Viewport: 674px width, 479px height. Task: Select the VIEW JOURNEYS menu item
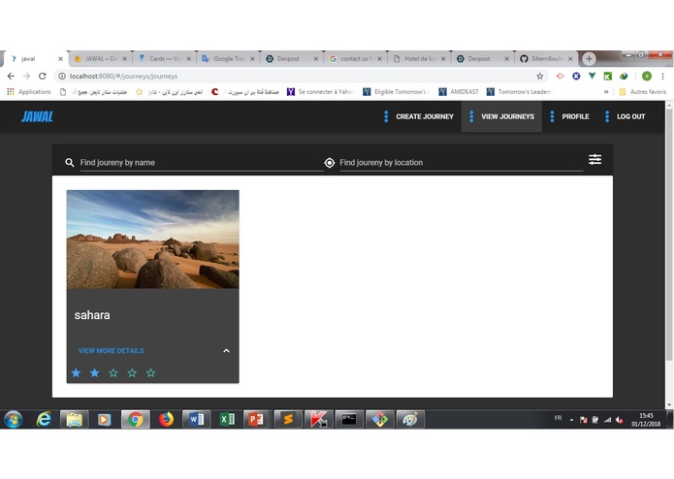[501, 116]
